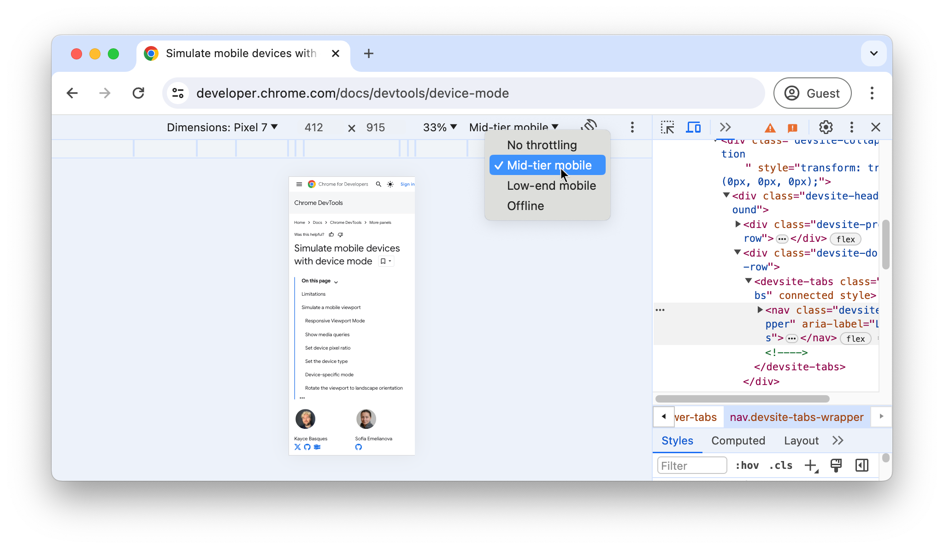The image size is (944, 549).
Task: Select the inspect element icon
Action: (x=667, y=128)
